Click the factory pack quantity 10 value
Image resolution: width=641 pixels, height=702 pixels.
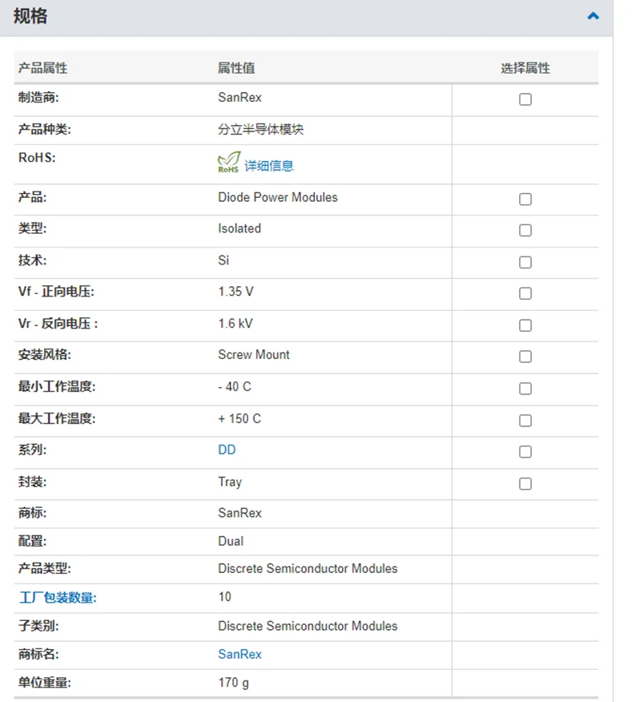(224, 597)
